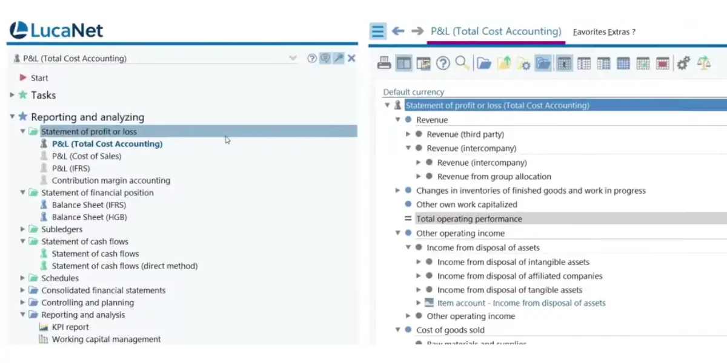This screenshot has height=363, width=727.
Task: Select the Schedules folder
Action: (60, 278)
